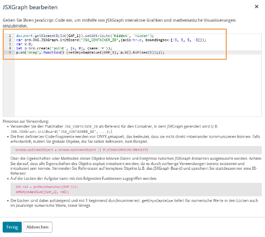
Task: Click the Fertig button
Action: pos(12,227)
